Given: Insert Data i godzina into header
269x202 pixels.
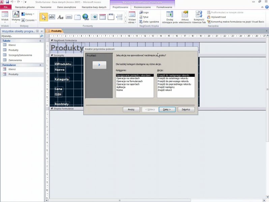Looking at the screenshot, I should tap(149, 22).
